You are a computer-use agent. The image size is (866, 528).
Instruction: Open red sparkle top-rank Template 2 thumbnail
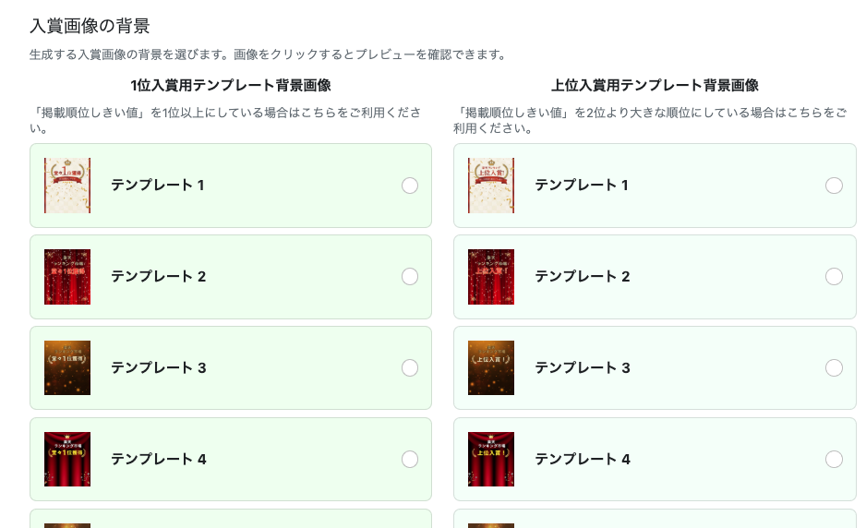[491, 277]
